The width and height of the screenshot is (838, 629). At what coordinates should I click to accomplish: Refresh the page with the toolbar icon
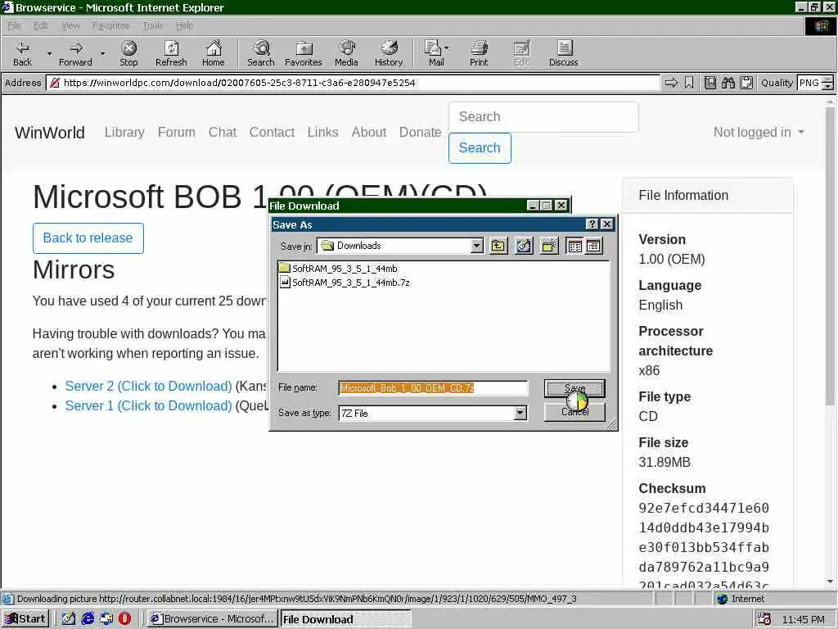[171, 53]
